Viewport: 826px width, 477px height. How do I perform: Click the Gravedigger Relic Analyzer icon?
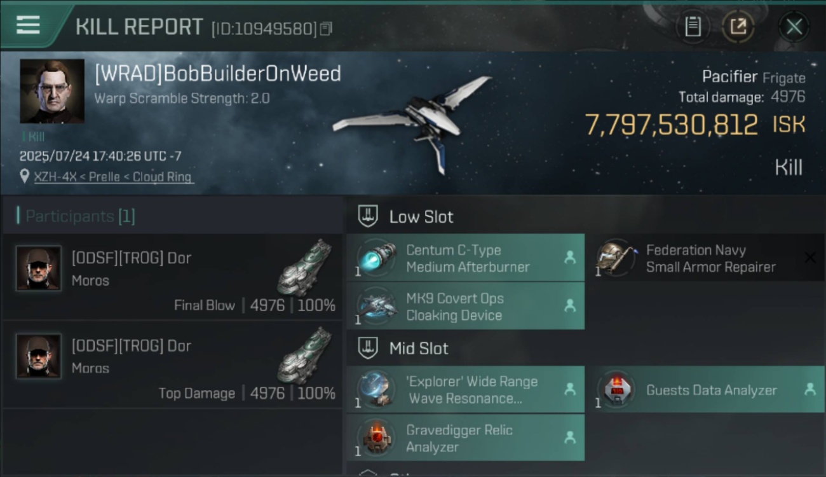[376, 438]
